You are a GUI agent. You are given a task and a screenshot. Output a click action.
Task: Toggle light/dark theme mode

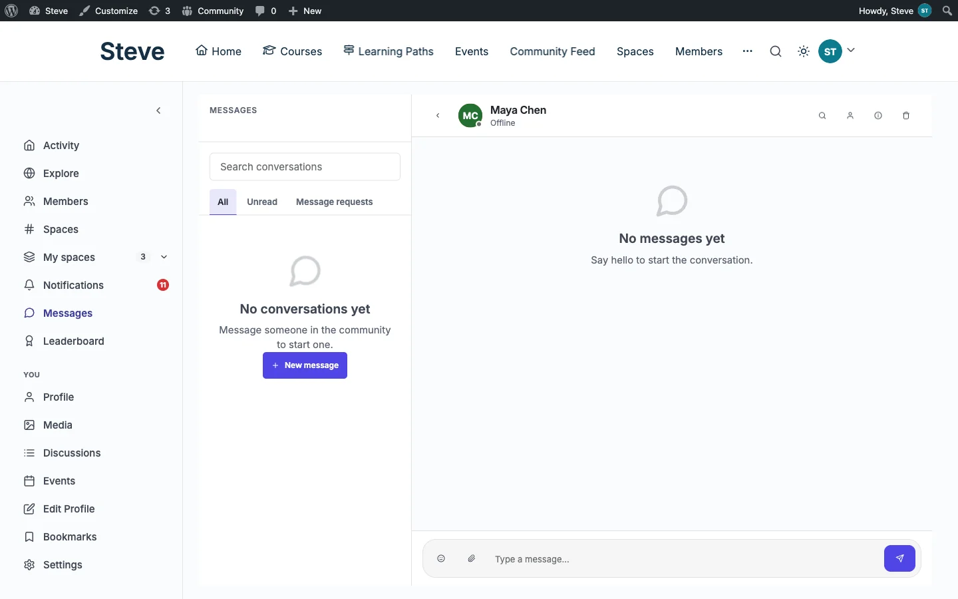(x=804, y=51)
